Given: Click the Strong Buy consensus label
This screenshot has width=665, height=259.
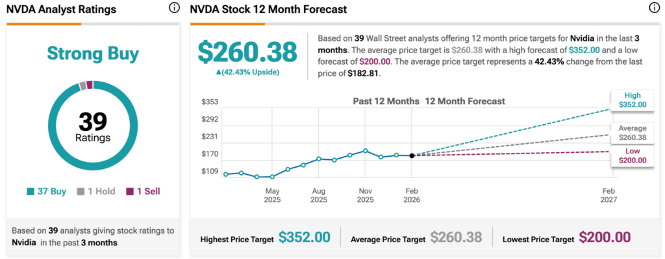Looking at the screenshot, I should (x=94, y=53).
